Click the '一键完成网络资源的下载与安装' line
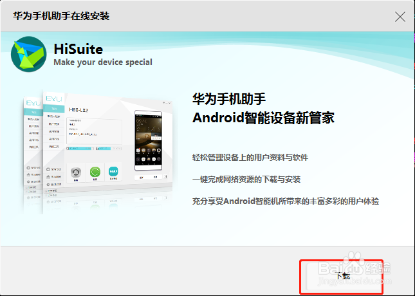Image resolution: width=415 pixels, height=296 pixels. pyautogui.click(x=246, y=180)
